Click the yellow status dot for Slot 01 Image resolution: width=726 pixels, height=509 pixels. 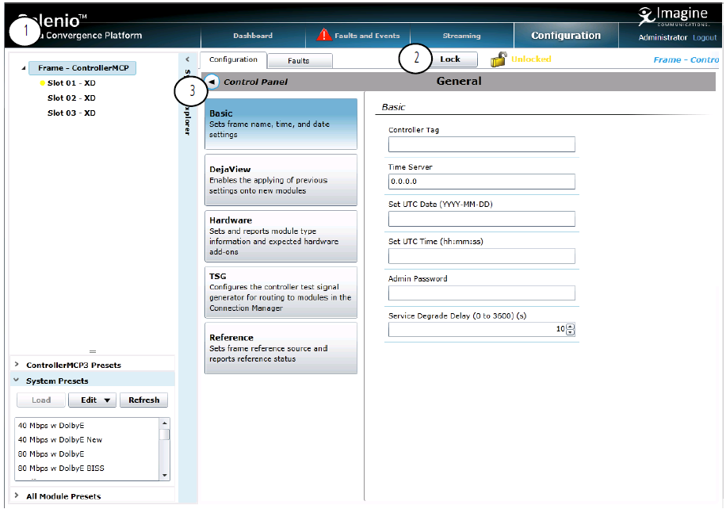43,83
